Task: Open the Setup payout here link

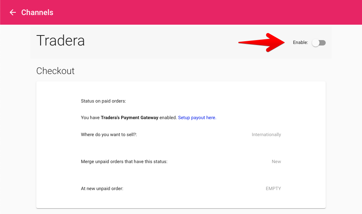Action: [x=197, y=118]
